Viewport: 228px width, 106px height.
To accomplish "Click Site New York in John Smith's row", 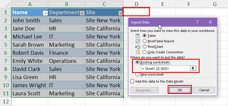I will tap(104, 20).
